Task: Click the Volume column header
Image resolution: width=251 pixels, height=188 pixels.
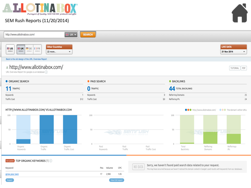Action: (x=110, y=168)
